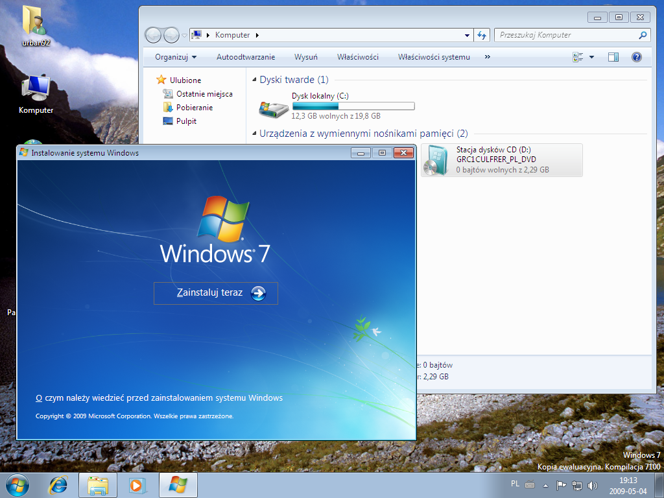Image resolution: width=664 pixels, height=498 pixels.
Task: Open Explorer help icon
Action: 637,57
